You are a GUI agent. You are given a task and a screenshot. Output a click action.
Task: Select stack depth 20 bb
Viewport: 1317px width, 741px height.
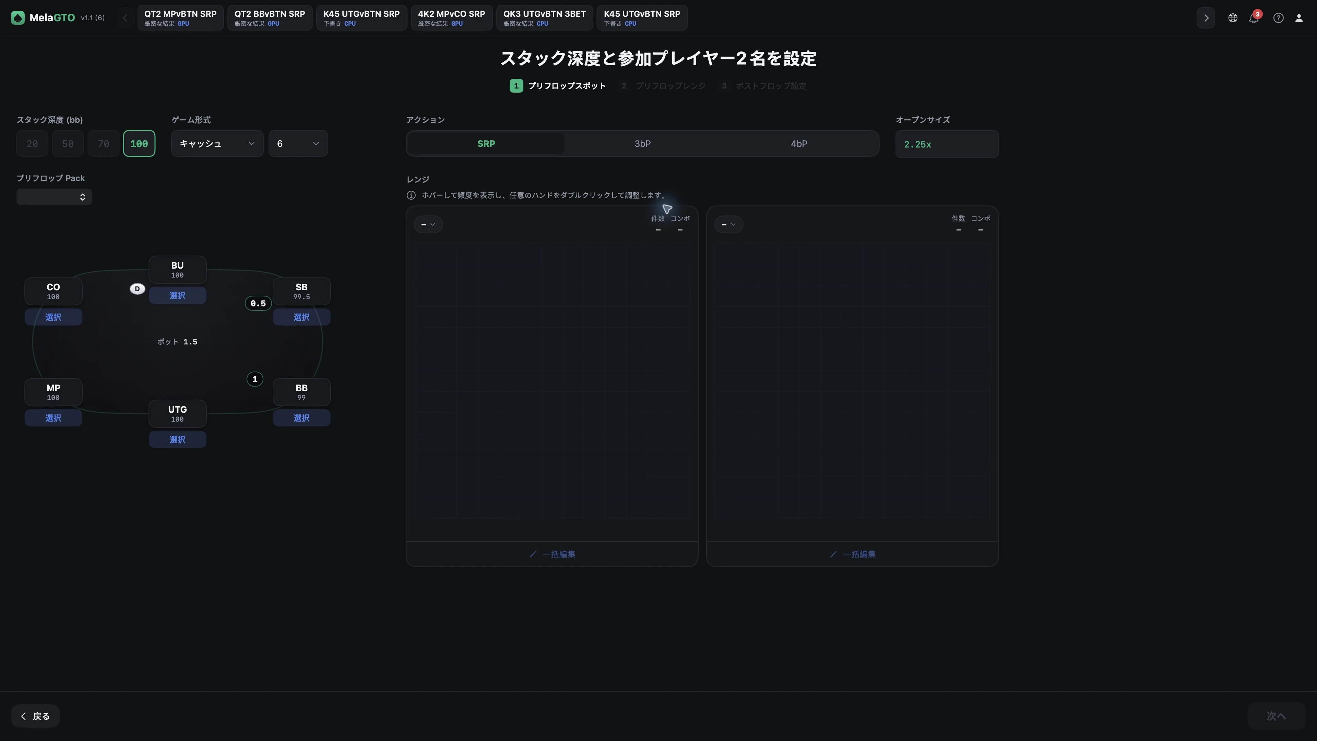tap(32, 144)
